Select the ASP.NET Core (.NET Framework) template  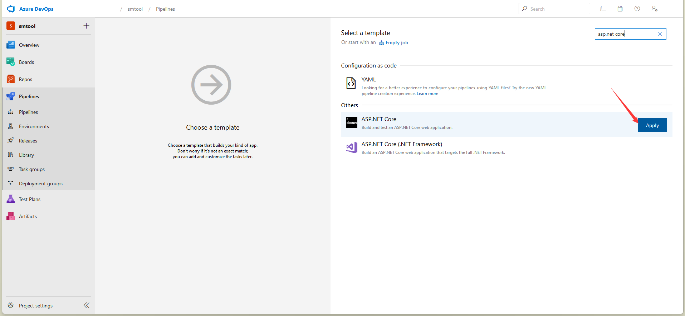(x=401, y=144)
